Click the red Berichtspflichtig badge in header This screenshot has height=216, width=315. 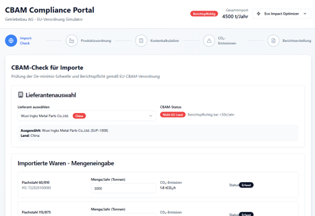(204, 14)
